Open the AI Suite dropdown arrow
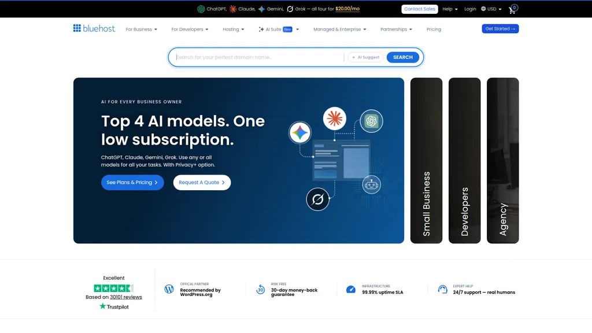This screenshot has height=333, width=592. (x=298, y=29)
